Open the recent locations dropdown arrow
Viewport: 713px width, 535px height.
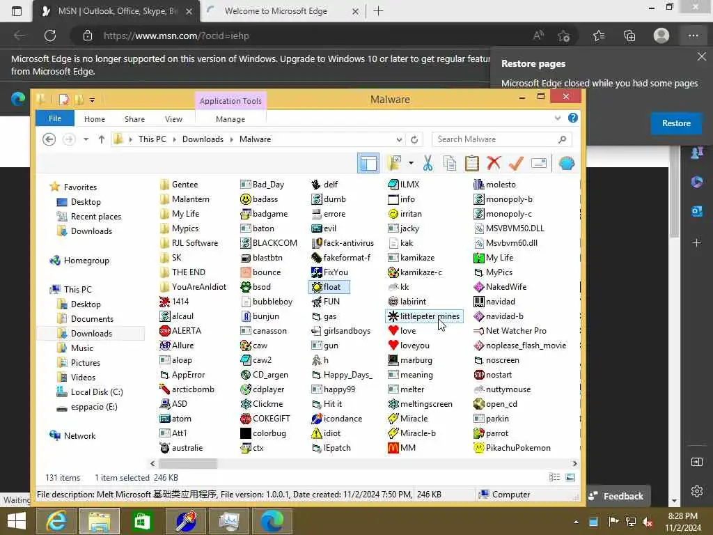click(86, 139)
